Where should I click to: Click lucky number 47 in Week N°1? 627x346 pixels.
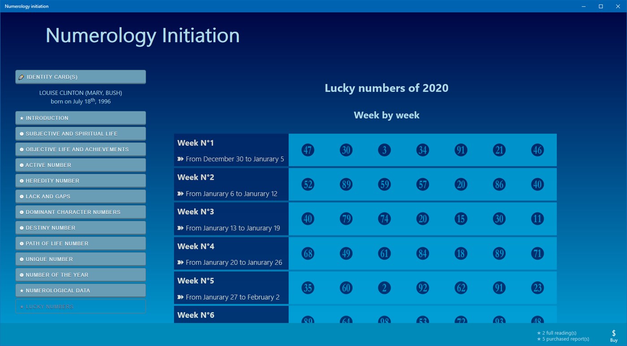(x=307, y=150)
